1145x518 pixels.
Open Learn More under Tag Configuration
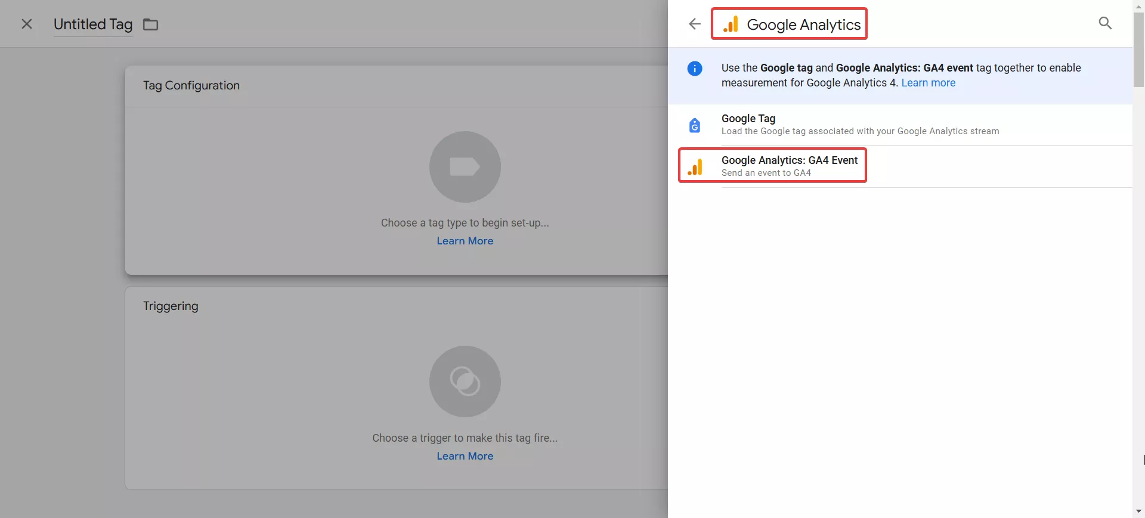465,241
